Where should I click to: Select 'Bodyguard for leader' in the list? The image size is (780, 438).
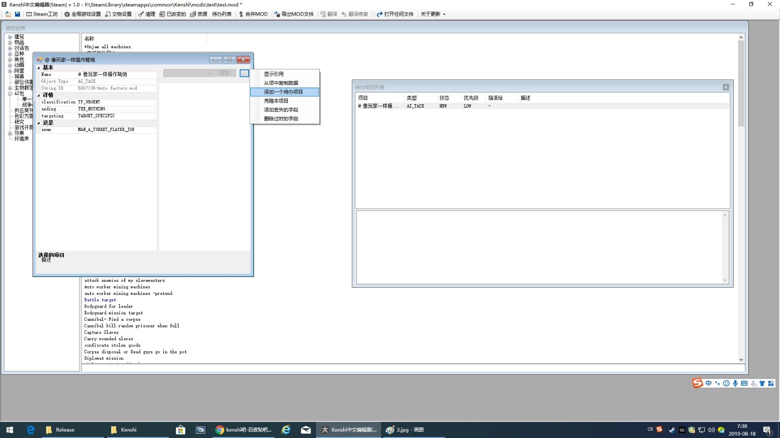click(x=108, y=307)
